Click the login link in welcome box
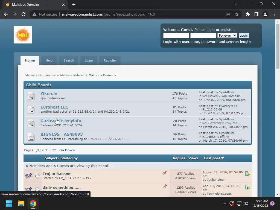Image resolution: width=280 pixels, height=210 pixels. pos(211,30)
